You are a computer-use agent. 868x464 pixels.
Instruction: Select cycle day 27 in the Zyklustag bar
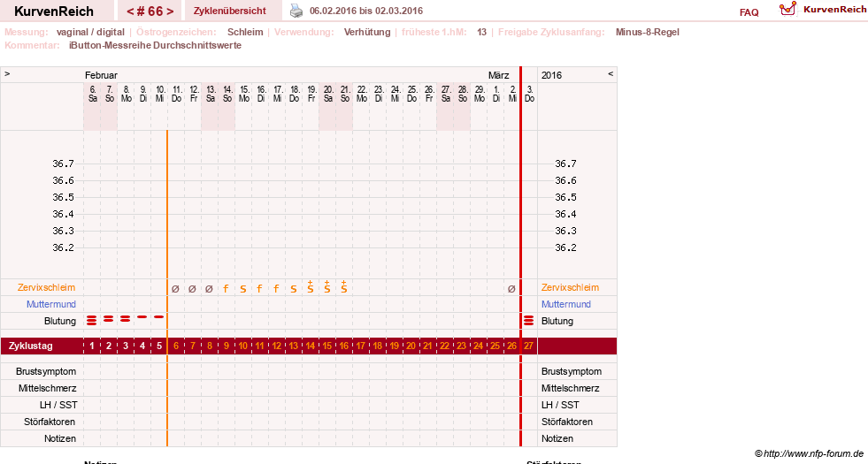[x=528, y=346]
